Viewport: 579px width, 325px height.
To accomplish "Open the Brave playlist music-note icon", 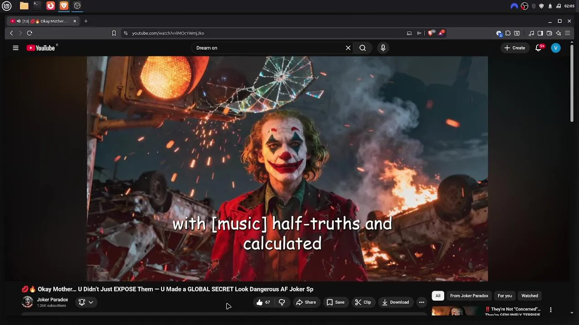I will [x=532, y=33].
